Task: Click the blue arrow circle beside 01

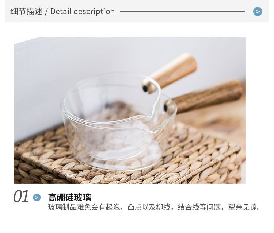Action: click(x=37, y=197)
